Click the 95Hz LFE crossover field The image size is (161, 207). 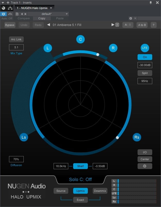[145, 81]
